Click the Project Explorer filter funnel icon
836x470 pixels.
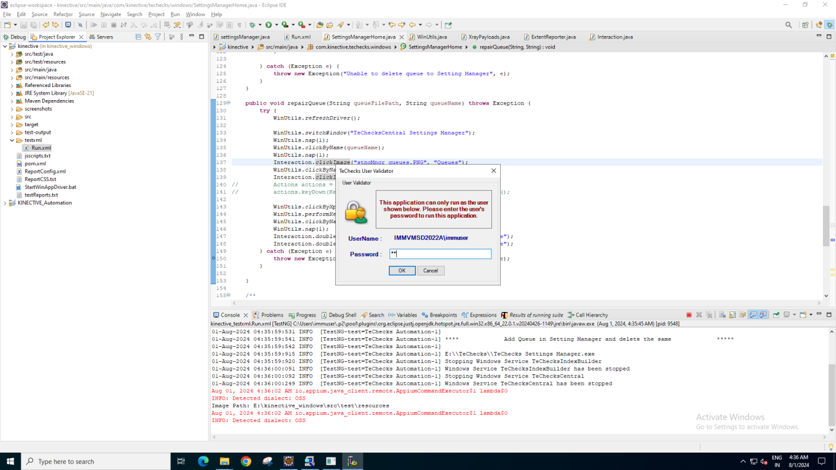[x=158, y=37]
